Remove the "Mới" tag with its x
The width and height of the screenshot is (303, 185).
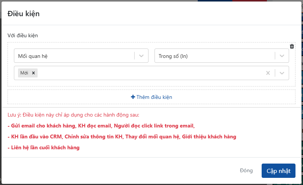(33, 73)
